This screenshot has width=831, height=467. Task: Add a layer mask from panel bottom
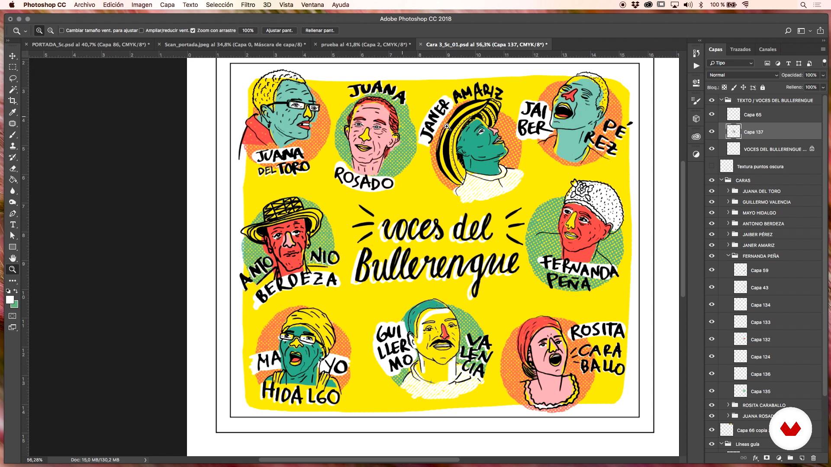pos(767,458)
